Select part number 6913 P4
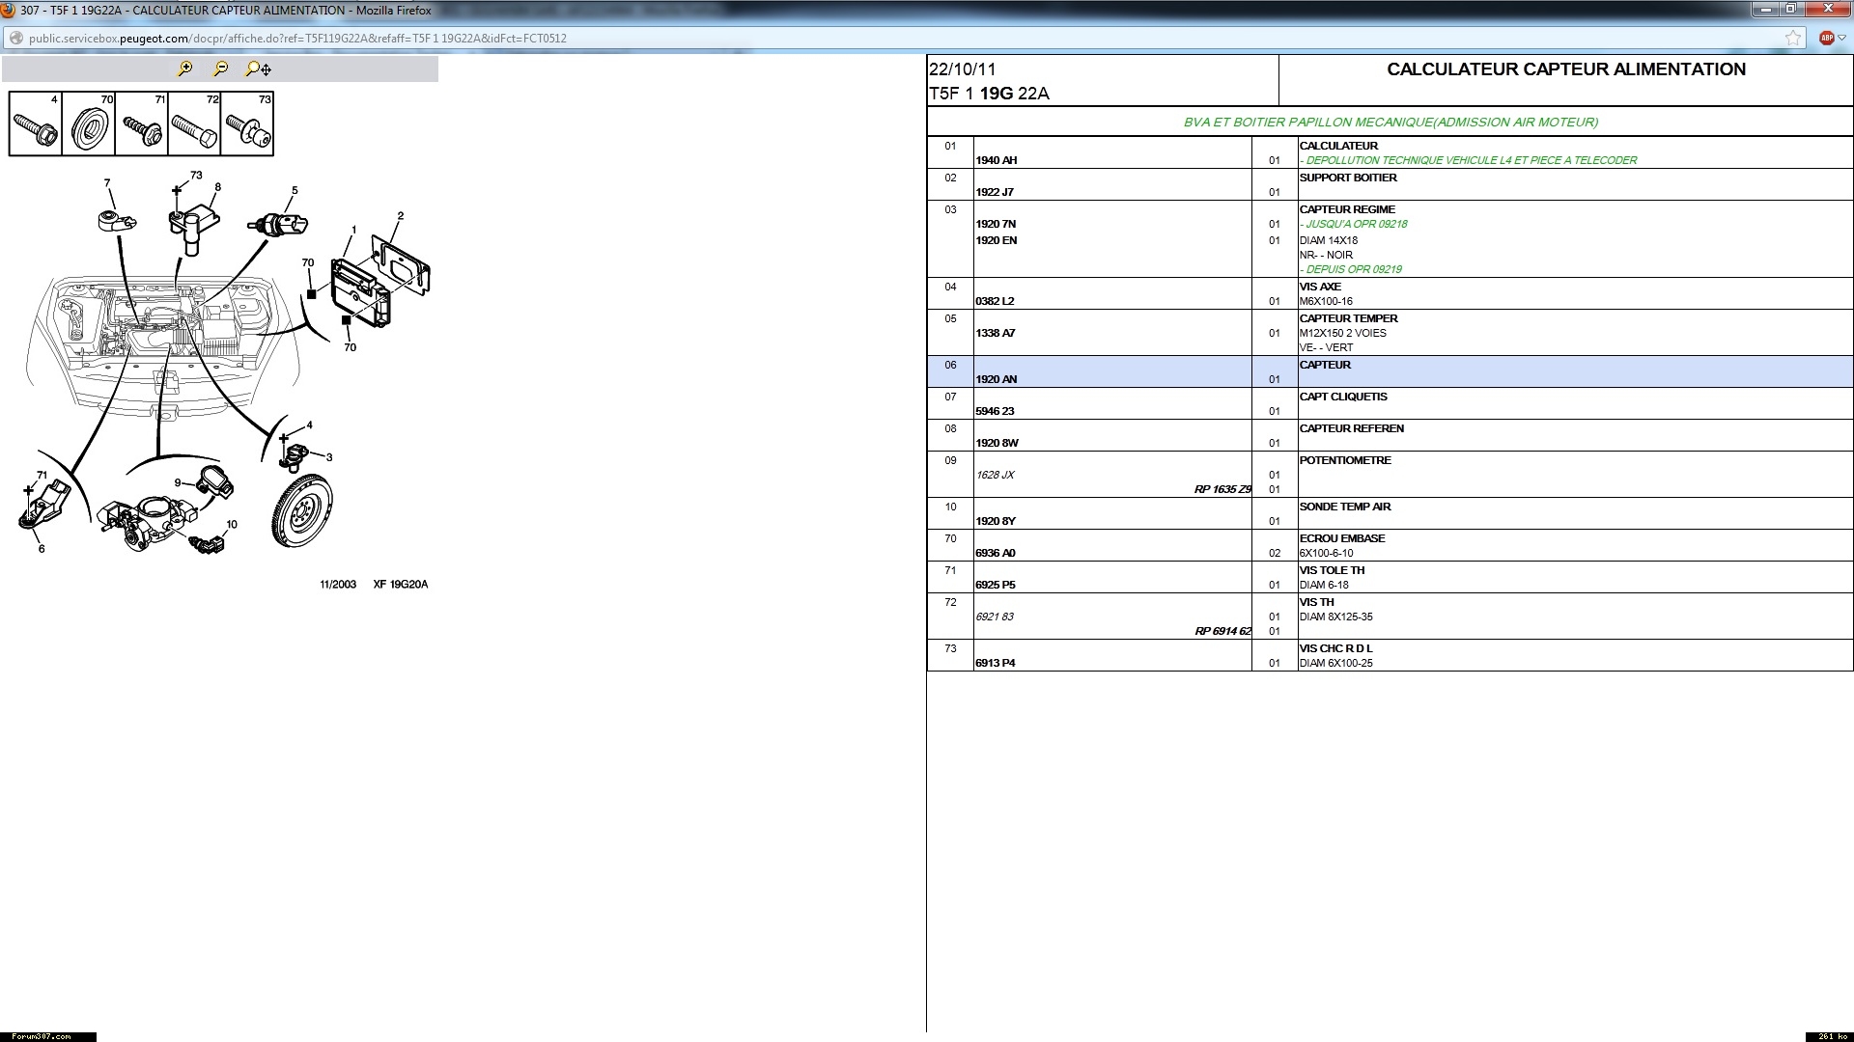The width and height of the screenshot is (1854, 1042). 996,663
